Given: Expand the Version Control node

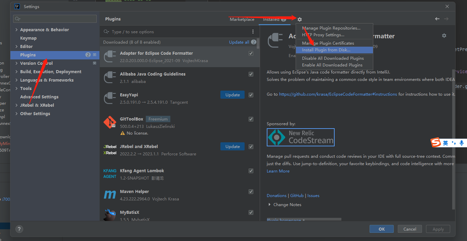Looking at the screenshot, I should (16, 63).
